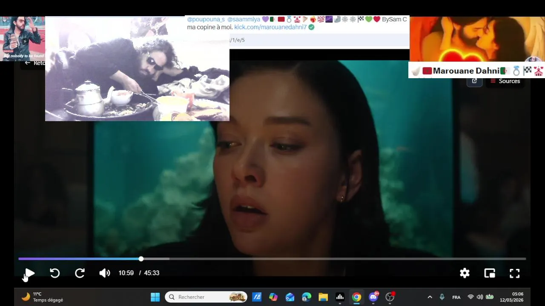Viewport: 545px width, 306px height.
Task: Show hidden system tray icons
Action: click(430, 297)
